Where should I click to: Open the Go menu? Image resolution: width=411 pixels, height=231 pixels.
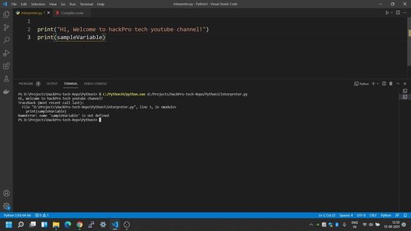(63, 4)
